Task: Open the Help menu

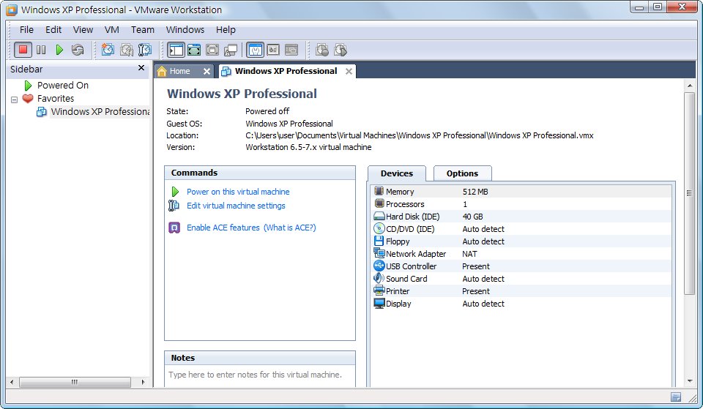Action: pos(226,29)
